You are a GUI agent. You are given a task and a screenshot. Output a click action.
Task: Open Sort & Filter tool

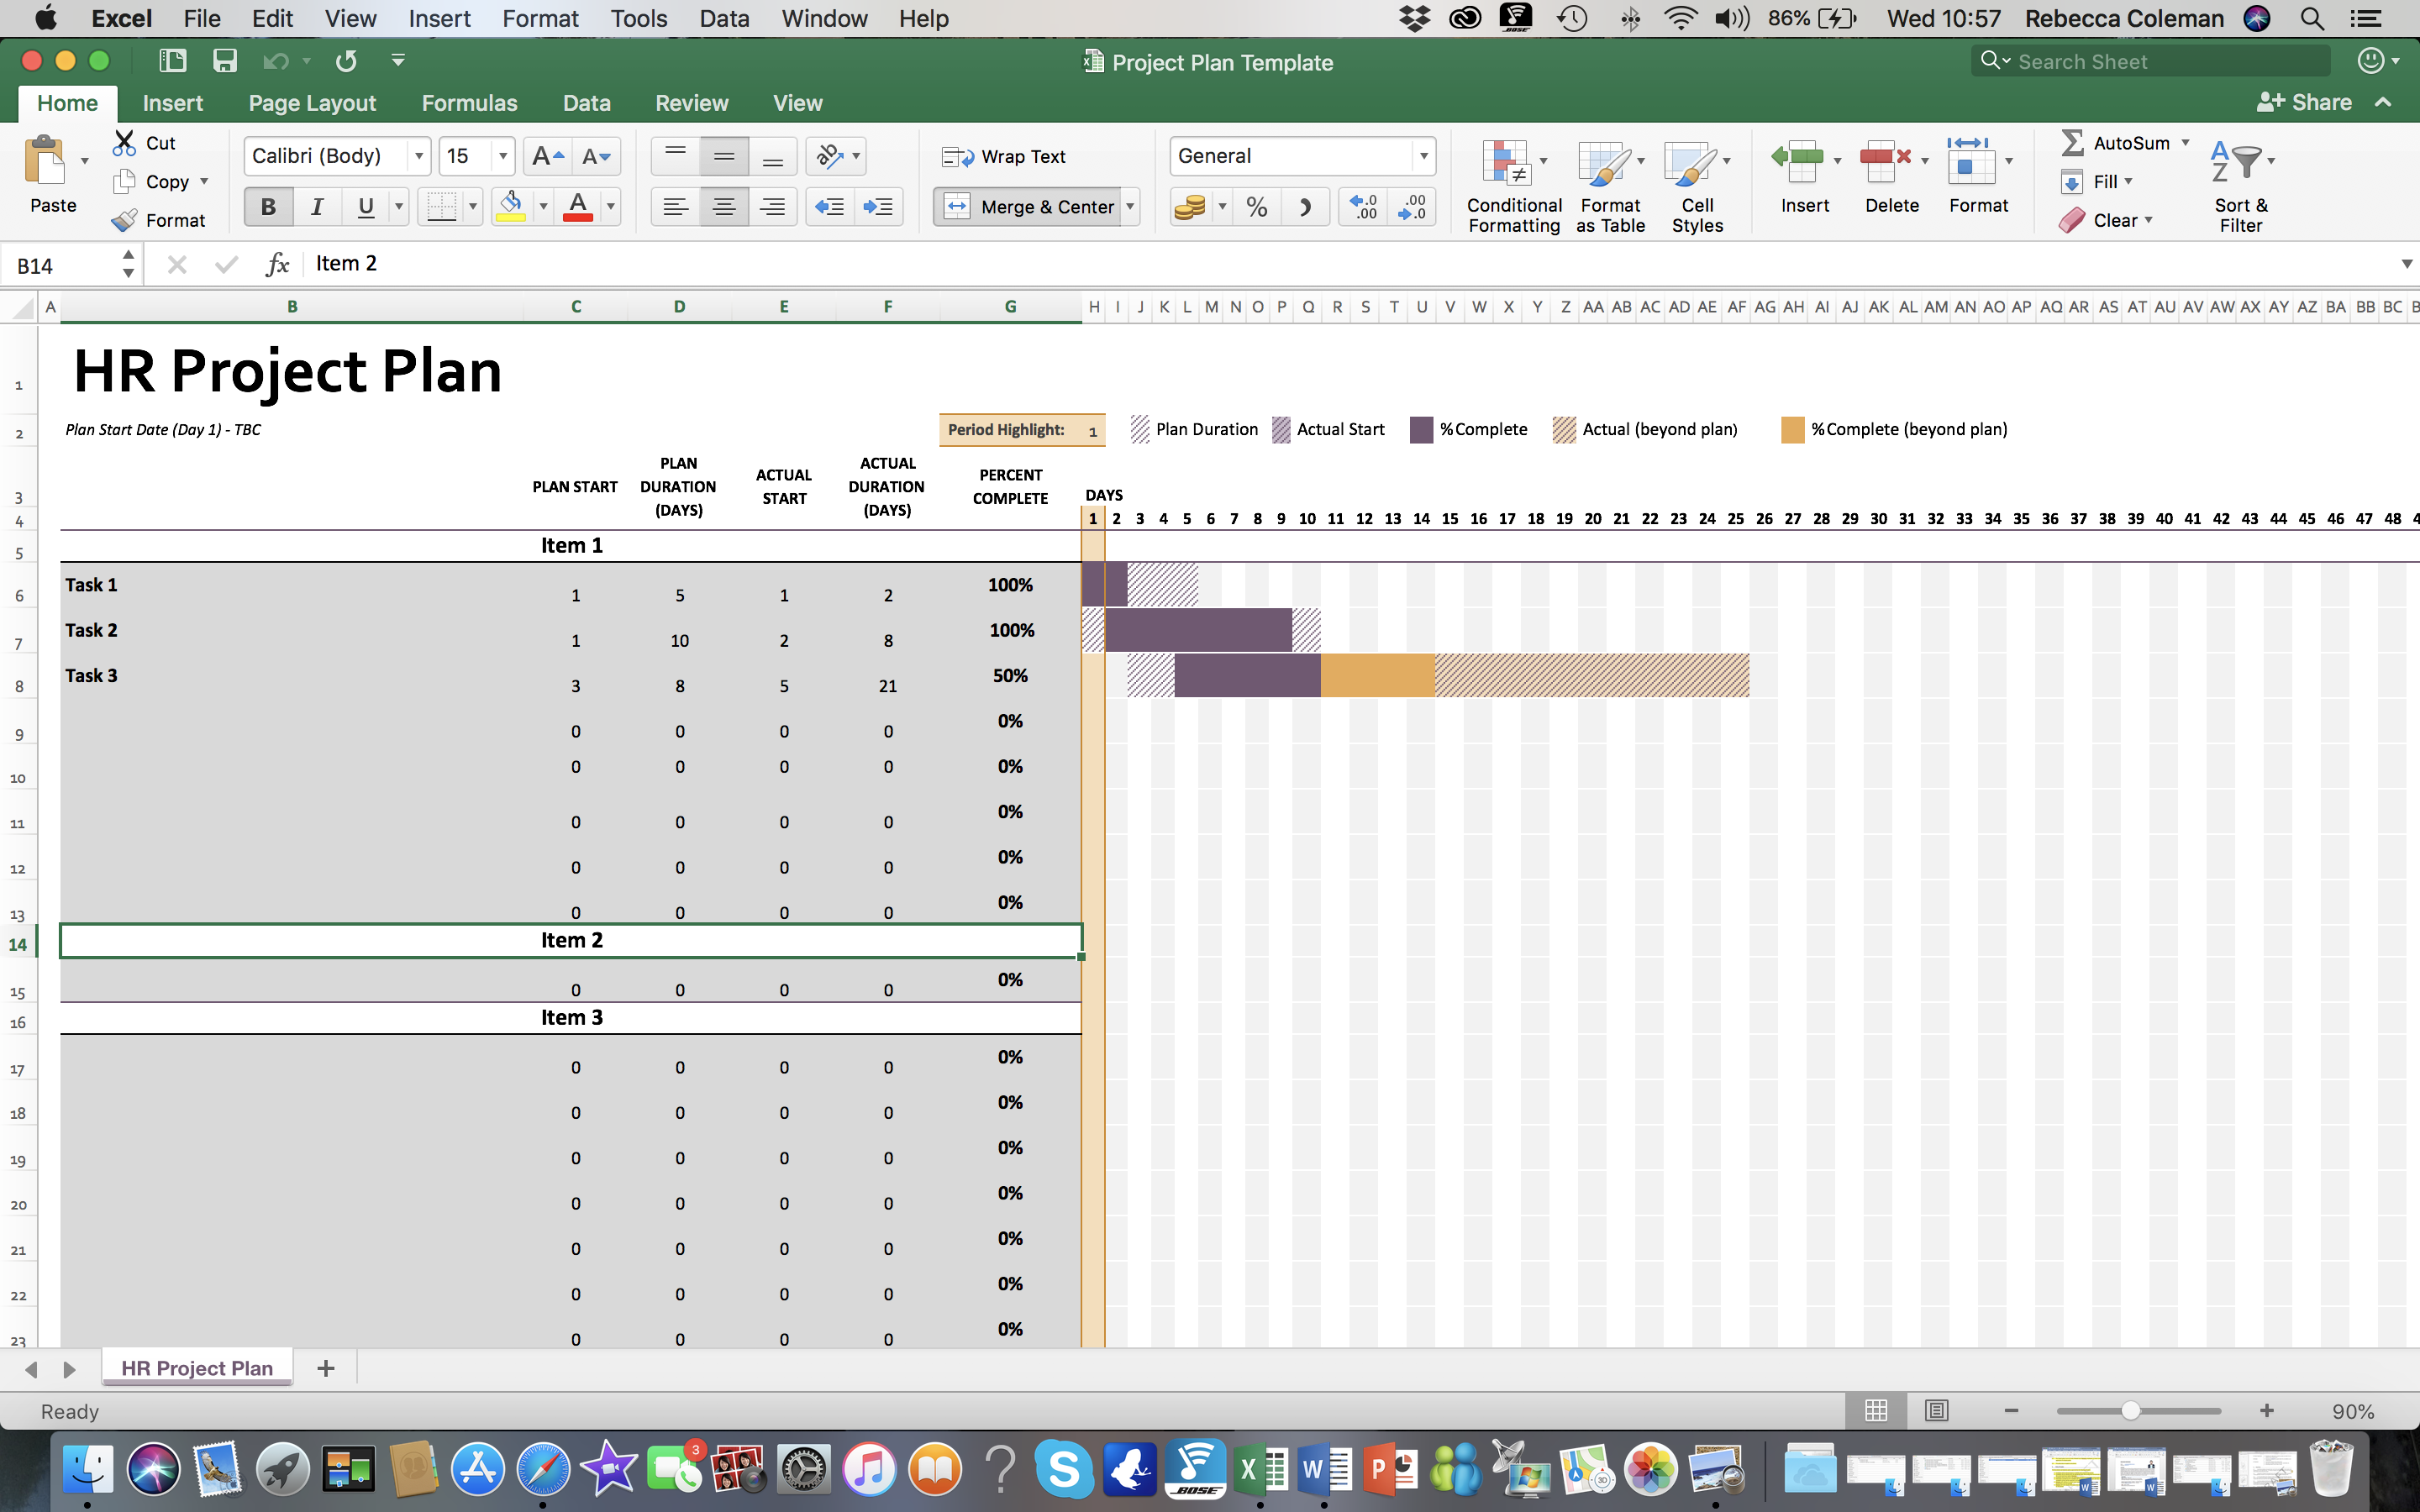(x=2239, y=163)
